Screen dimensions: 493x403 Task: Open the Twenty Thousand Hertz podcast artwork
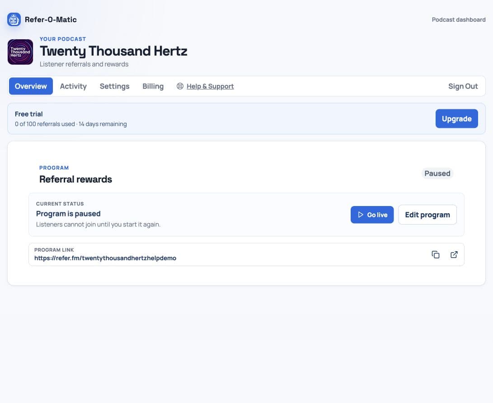20,52
